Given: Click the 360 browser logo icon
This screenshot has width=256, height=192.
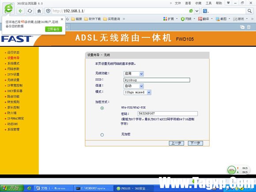Looking at the screenshot, I should 8,8.
